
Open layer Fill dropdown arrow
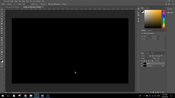161,61
